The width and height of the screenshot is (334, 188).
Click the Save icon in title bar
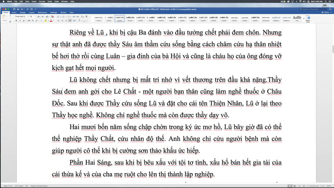(18, 9)
